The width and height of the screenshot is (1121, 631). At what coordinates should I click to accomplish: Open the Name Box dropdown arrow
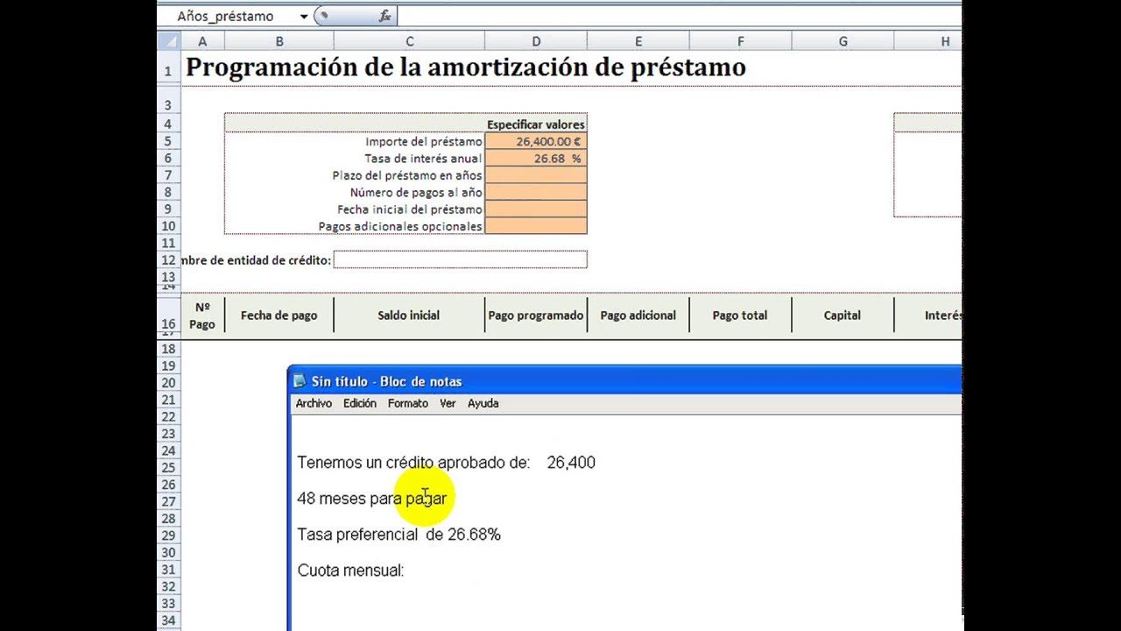point(304,16)
